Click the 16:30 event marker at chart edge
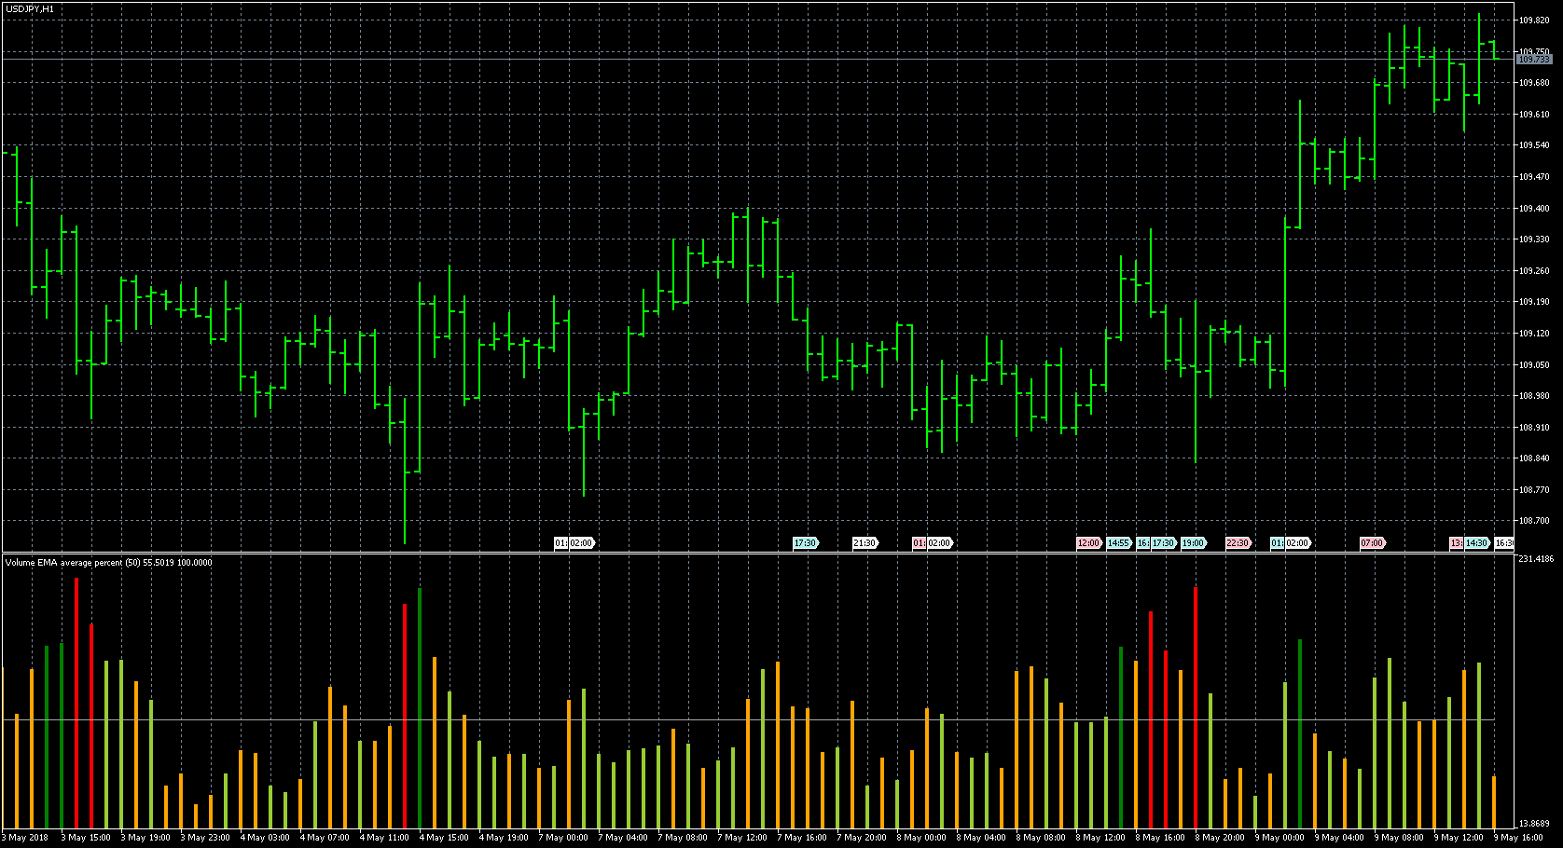 tap(1504, 543)
